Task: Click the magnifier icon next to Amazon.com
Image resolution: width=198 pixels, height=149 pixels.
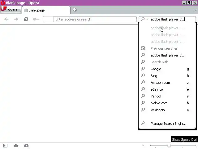Action: [143, 82]
